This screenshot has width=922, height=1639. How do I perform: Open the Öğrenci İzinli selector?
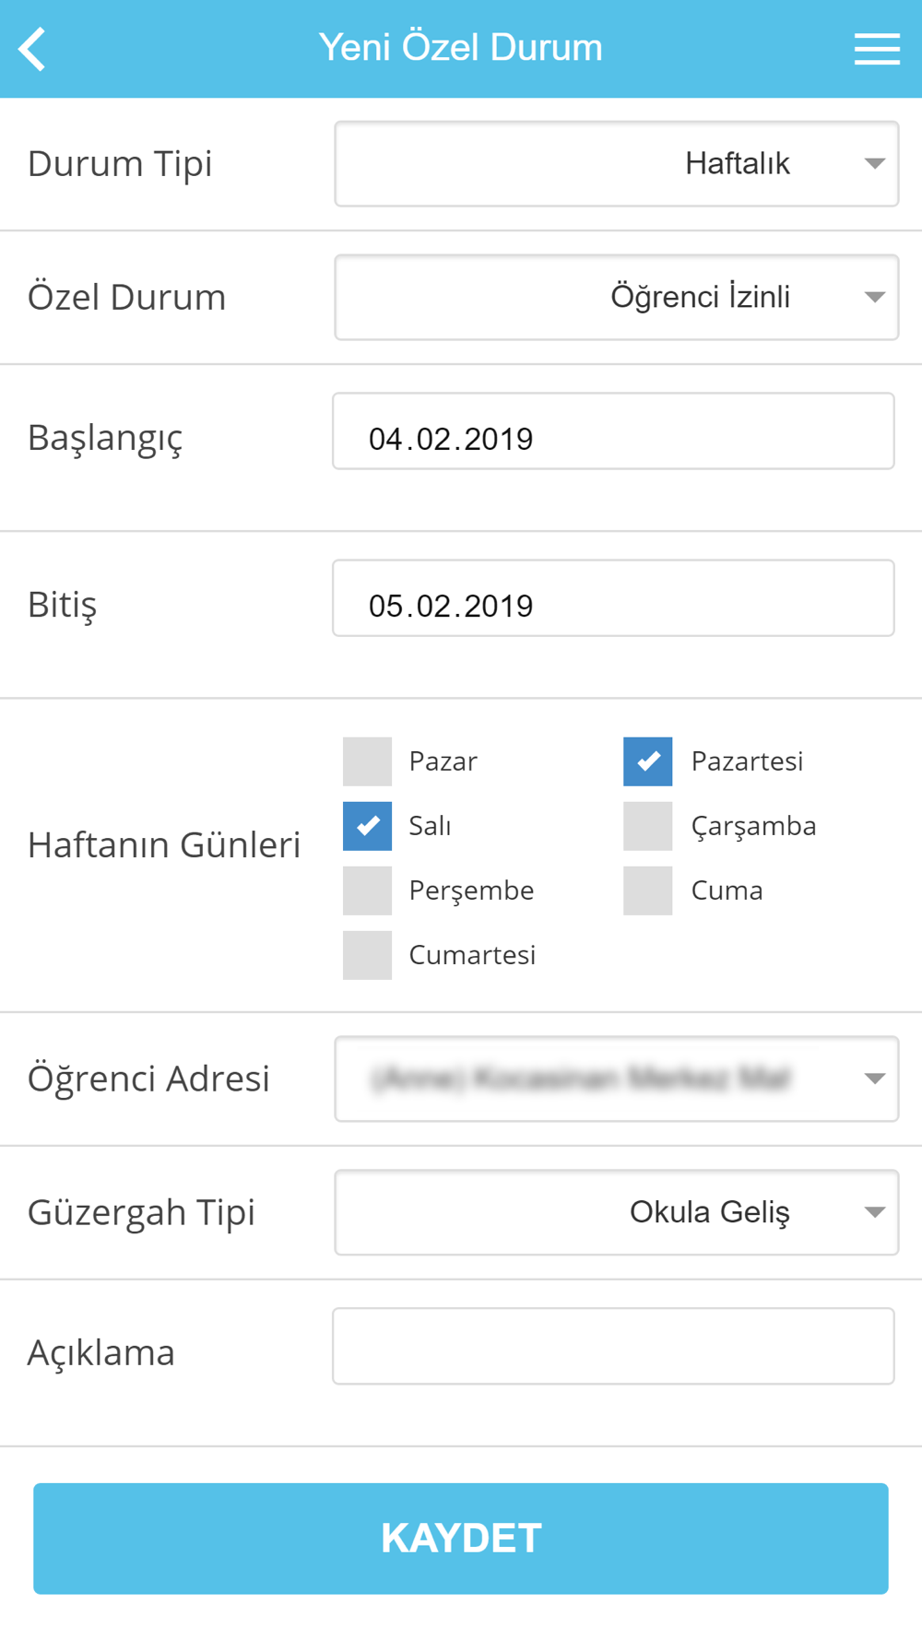(x=617, y=298)
